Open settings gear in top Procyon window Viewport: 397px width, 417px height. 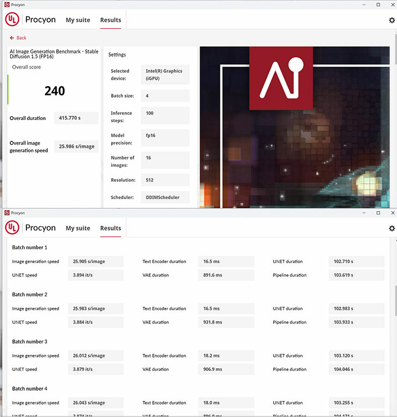[x=392, y=20]
